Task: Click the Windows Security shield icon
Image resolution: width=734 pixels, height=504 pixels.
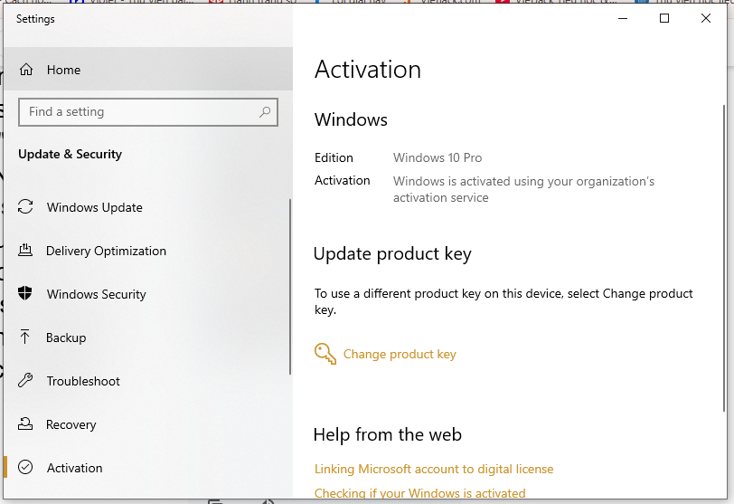Action: pyautogui.click(x=26, y=294)
